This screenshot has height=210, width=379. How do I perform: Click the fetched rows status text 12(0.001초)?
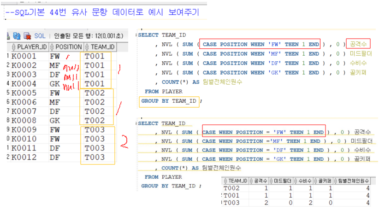click(x=89, y=36)
